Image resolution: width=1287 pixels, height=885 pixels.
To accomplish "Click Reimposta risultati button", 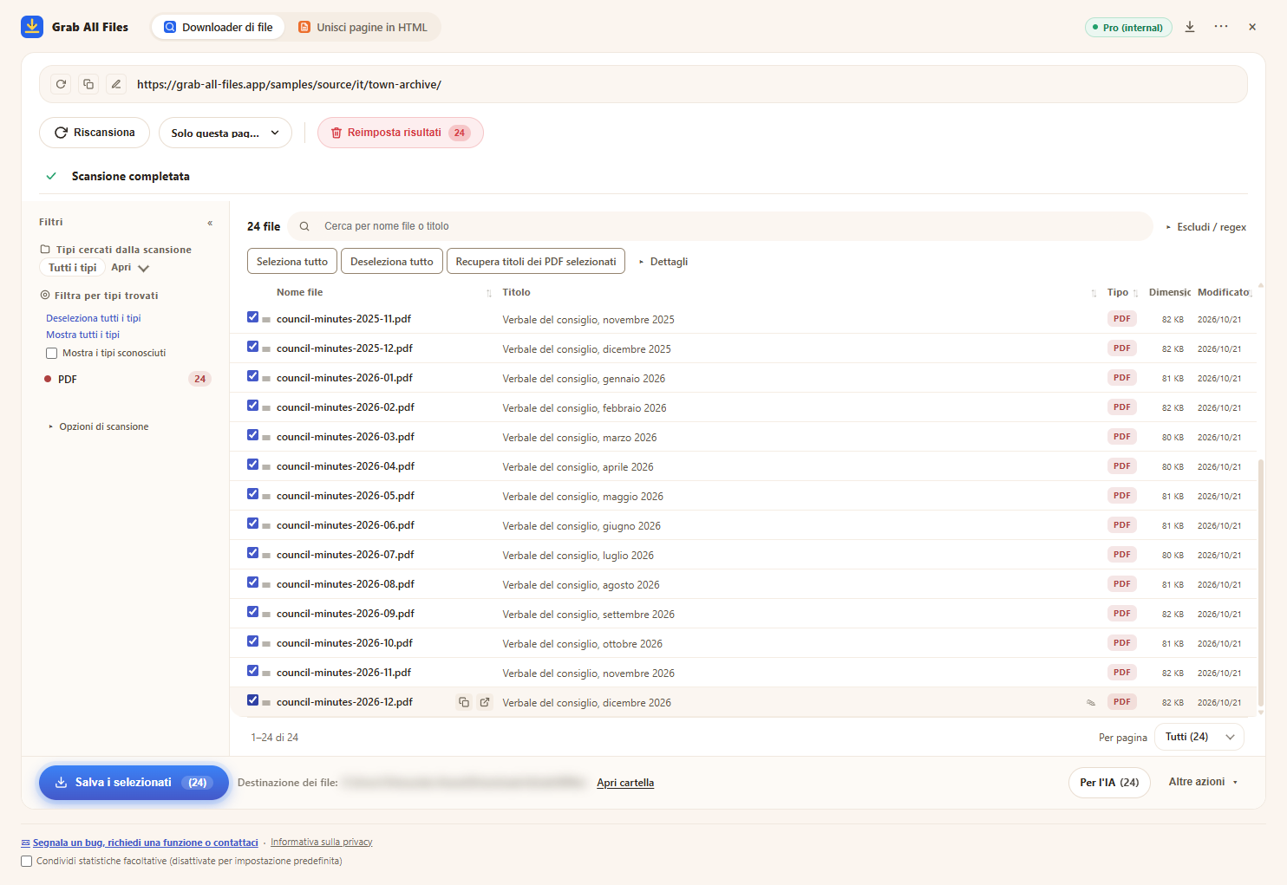I will (x=401, y=133).
